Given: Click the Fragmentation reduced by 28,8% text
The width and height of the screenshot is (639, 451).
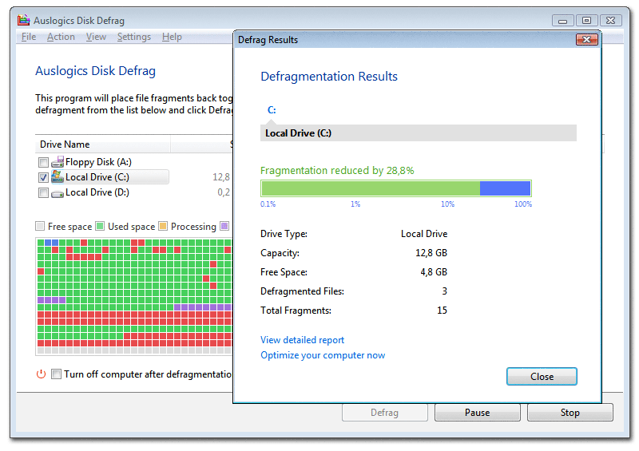Looking at the screenshot, I should (337, 170).
